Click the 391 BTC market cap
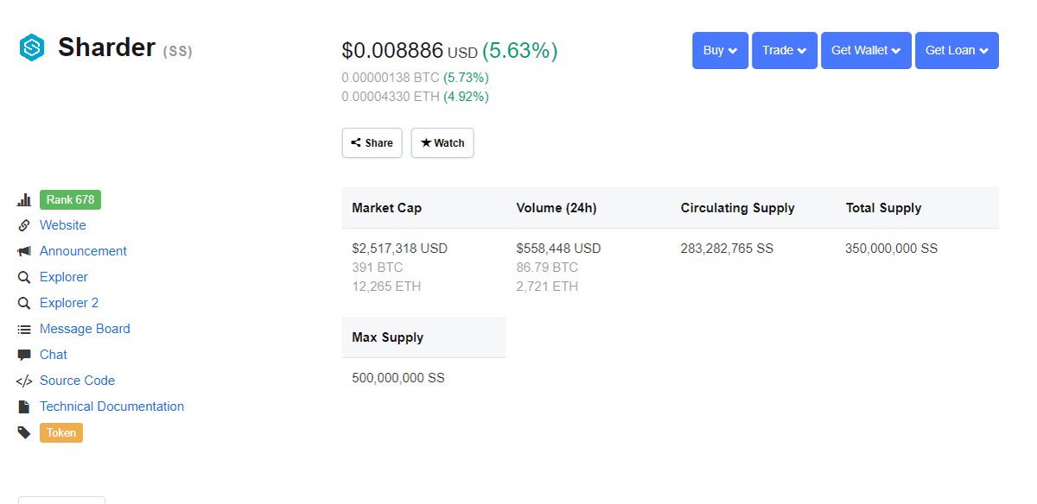The image size is (1037, 504). (378, 268)
